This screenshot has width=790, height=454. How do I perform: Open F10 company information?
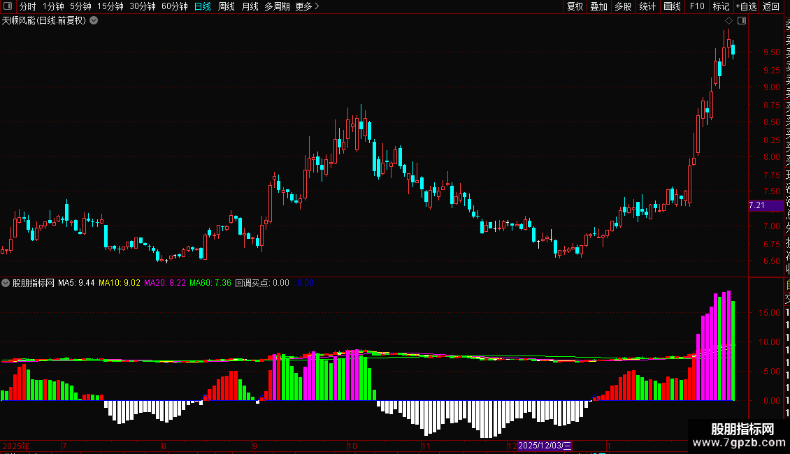697,6
